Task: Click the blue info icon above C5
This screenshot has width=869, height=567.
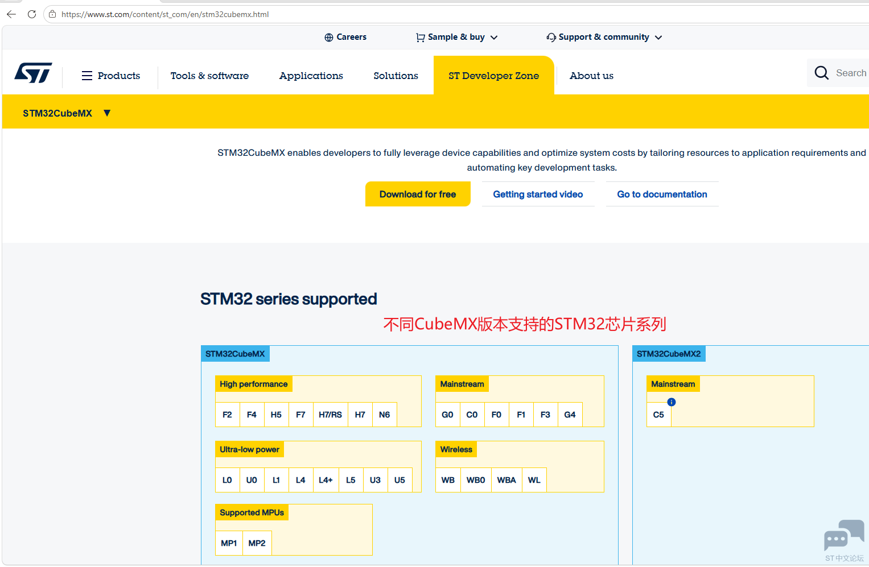Action: 672,402
